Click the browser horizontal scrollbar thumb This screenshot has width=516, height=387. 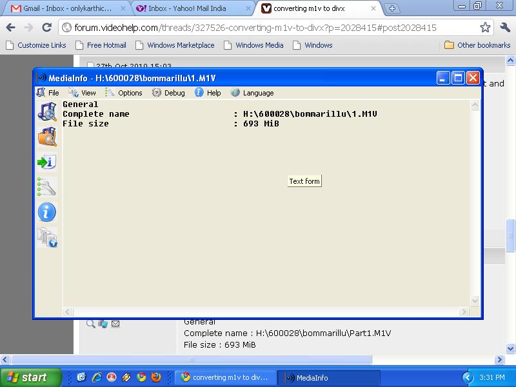[x=192, y=360]
